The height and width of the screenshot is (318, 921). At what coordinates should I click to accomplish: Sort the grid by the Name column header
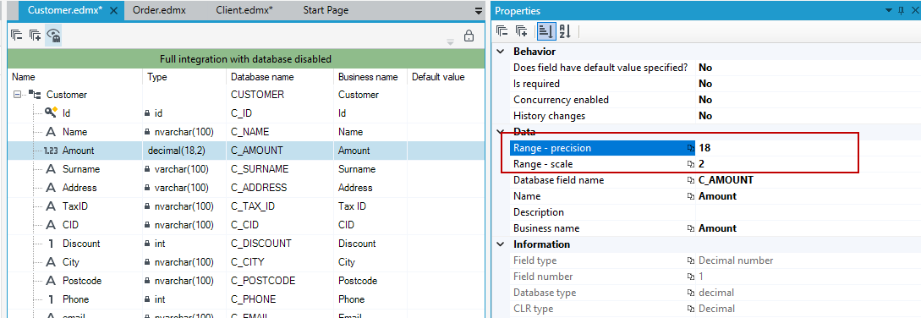(x=75, y=77)
